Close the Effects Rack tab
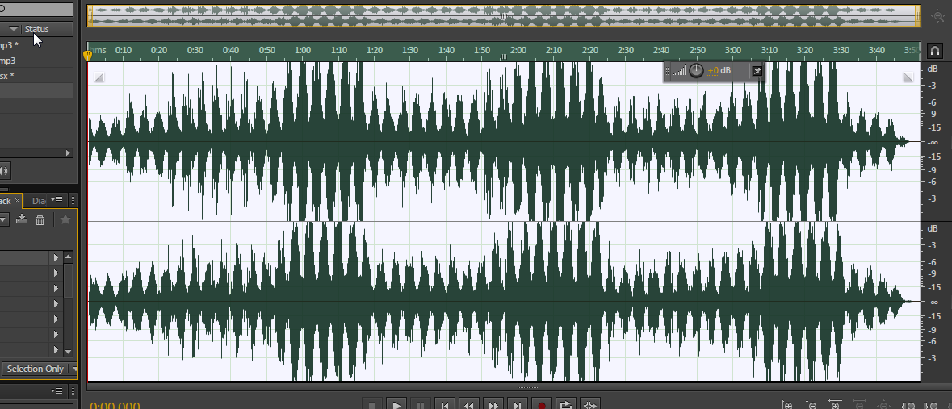The height and width of the screenshot is (409, 952). coord(18,200)
